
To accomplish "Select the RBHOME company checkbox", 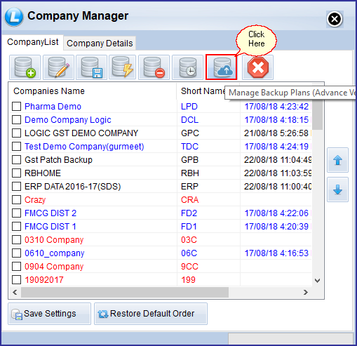I will click(16, 173).
